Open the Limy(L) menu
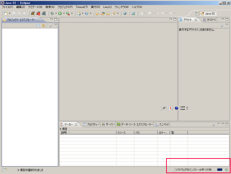Viewport: 231px width, 174px height. [x=108, y=7]
